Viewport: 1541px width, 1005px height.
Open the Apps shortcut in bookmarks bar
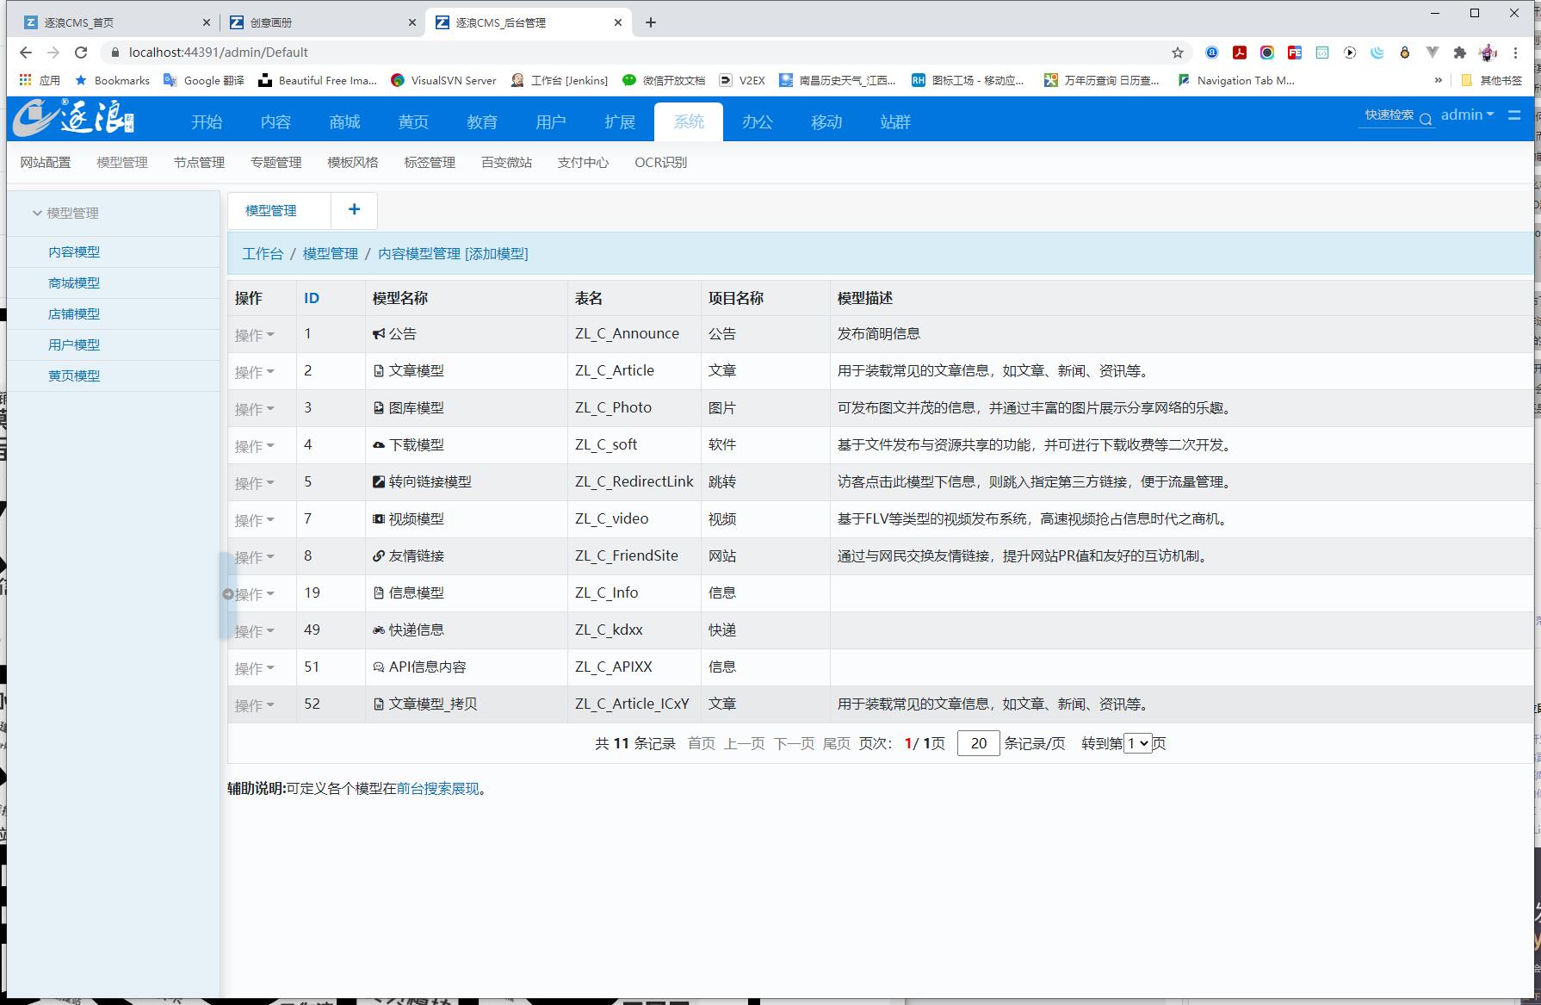(40, 80)
